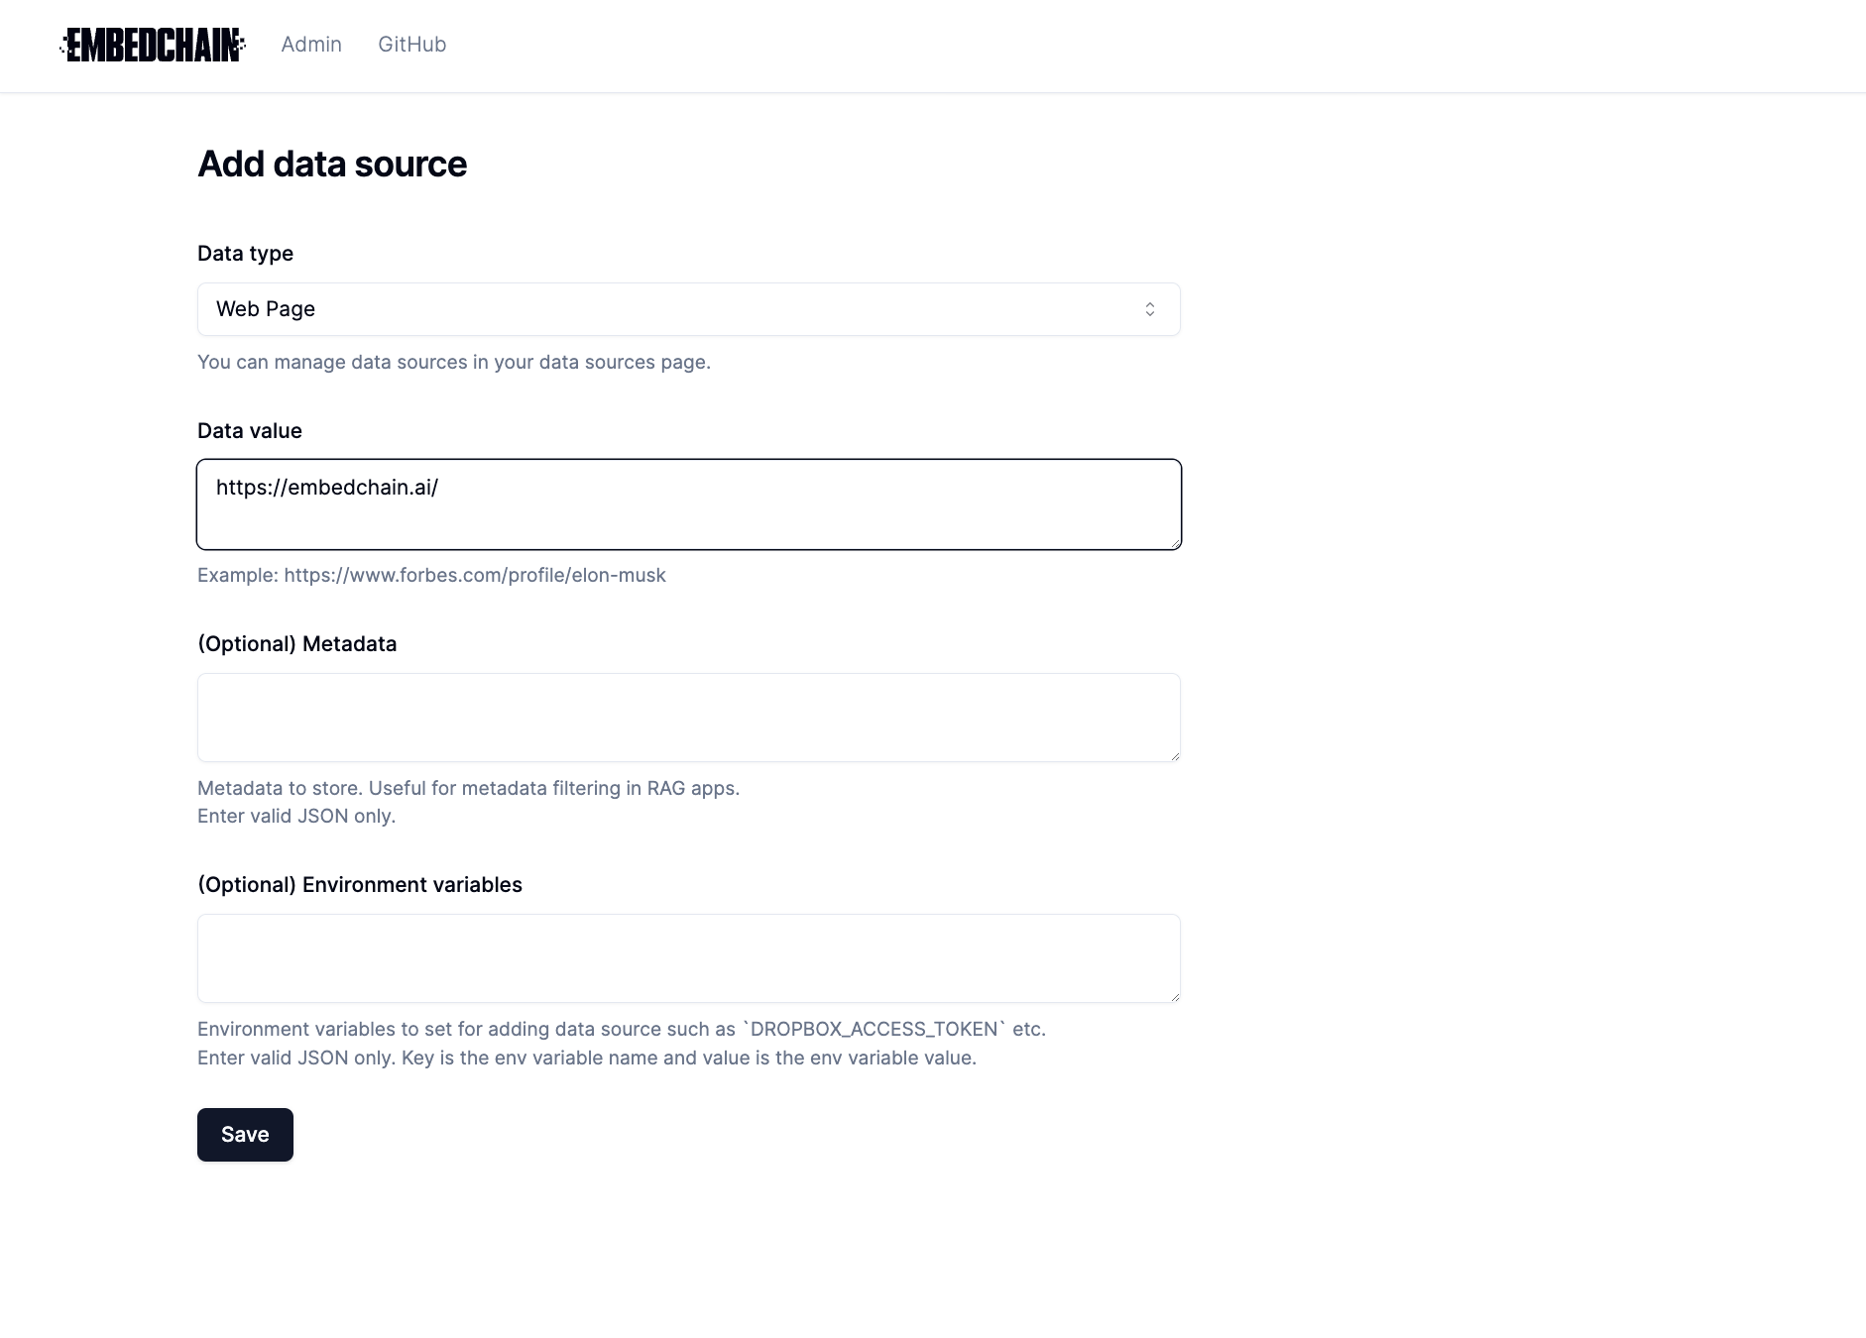Click the Environment variables resize handle

click(1175, 997)
